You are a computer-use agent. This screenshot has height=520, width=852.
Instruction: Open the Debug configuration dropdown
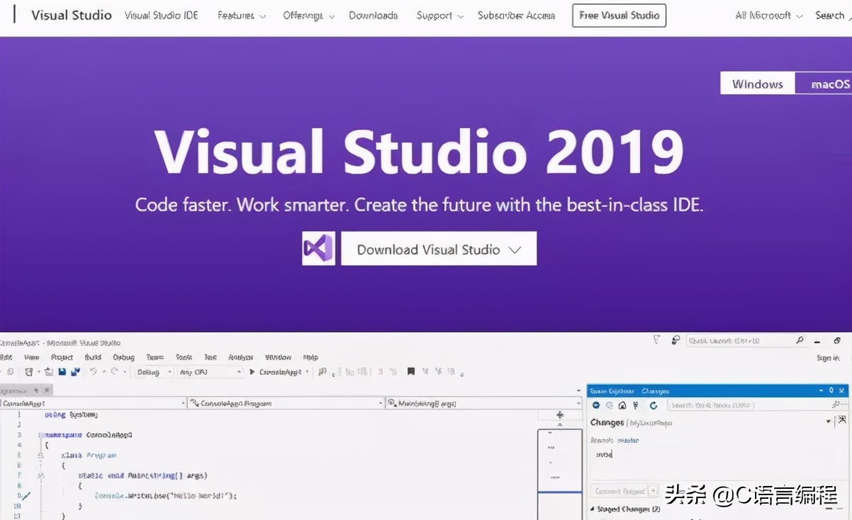point(154,372)
